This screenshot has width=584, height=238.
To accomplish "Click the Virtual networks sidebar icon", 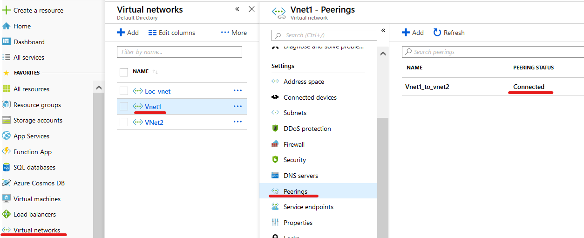I will click(x=7, y=230).
